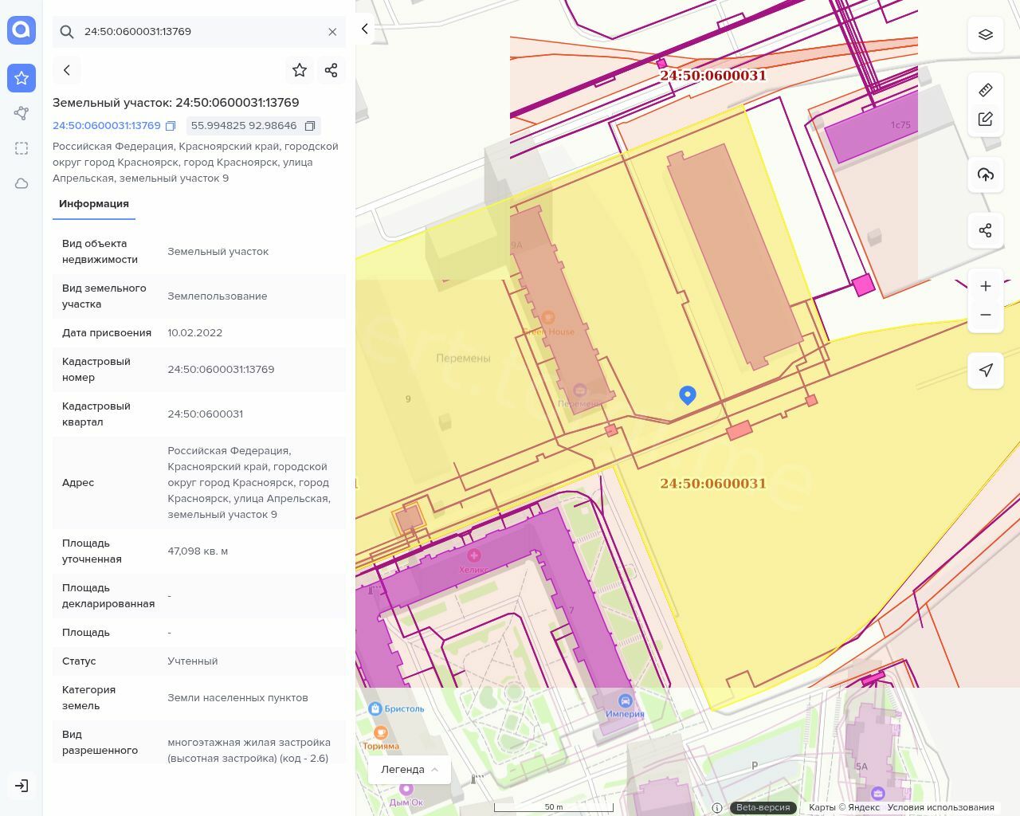Center map on my location
The height and width of the screenshot is (816, 1020).
point(986,370)
